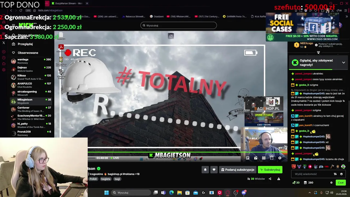
Task: Expand the gift leaderboard chevron
Action: tap(318, 53)
